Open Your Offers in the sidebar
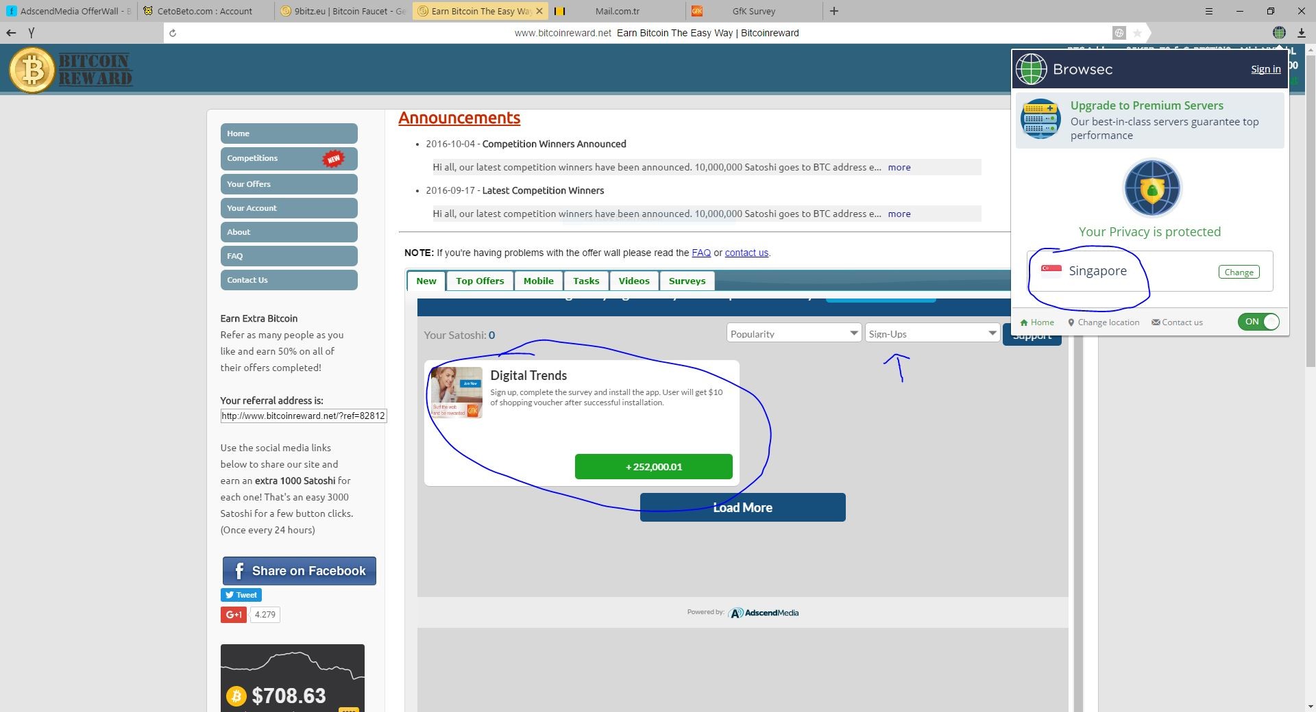 (289, 184)
